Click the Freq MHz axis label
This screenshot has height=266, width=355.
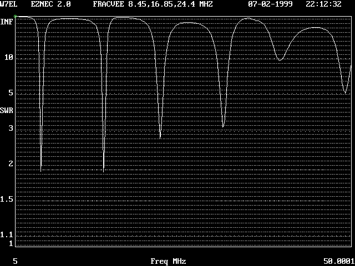point(169,261)
